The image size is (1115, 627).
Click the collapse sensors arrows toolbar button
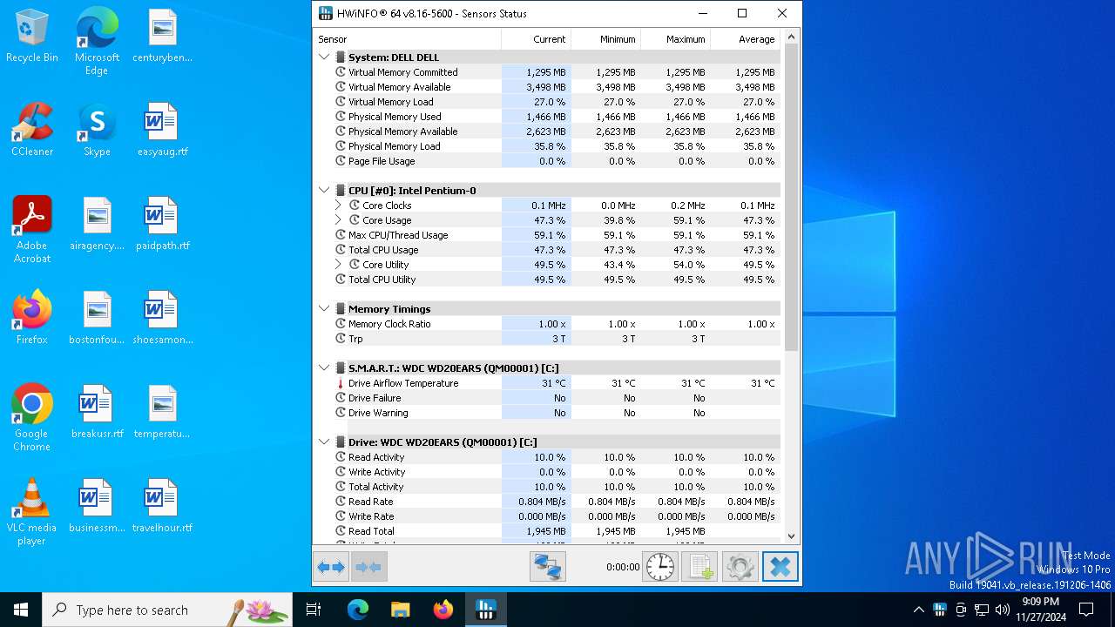pos(368,567)
